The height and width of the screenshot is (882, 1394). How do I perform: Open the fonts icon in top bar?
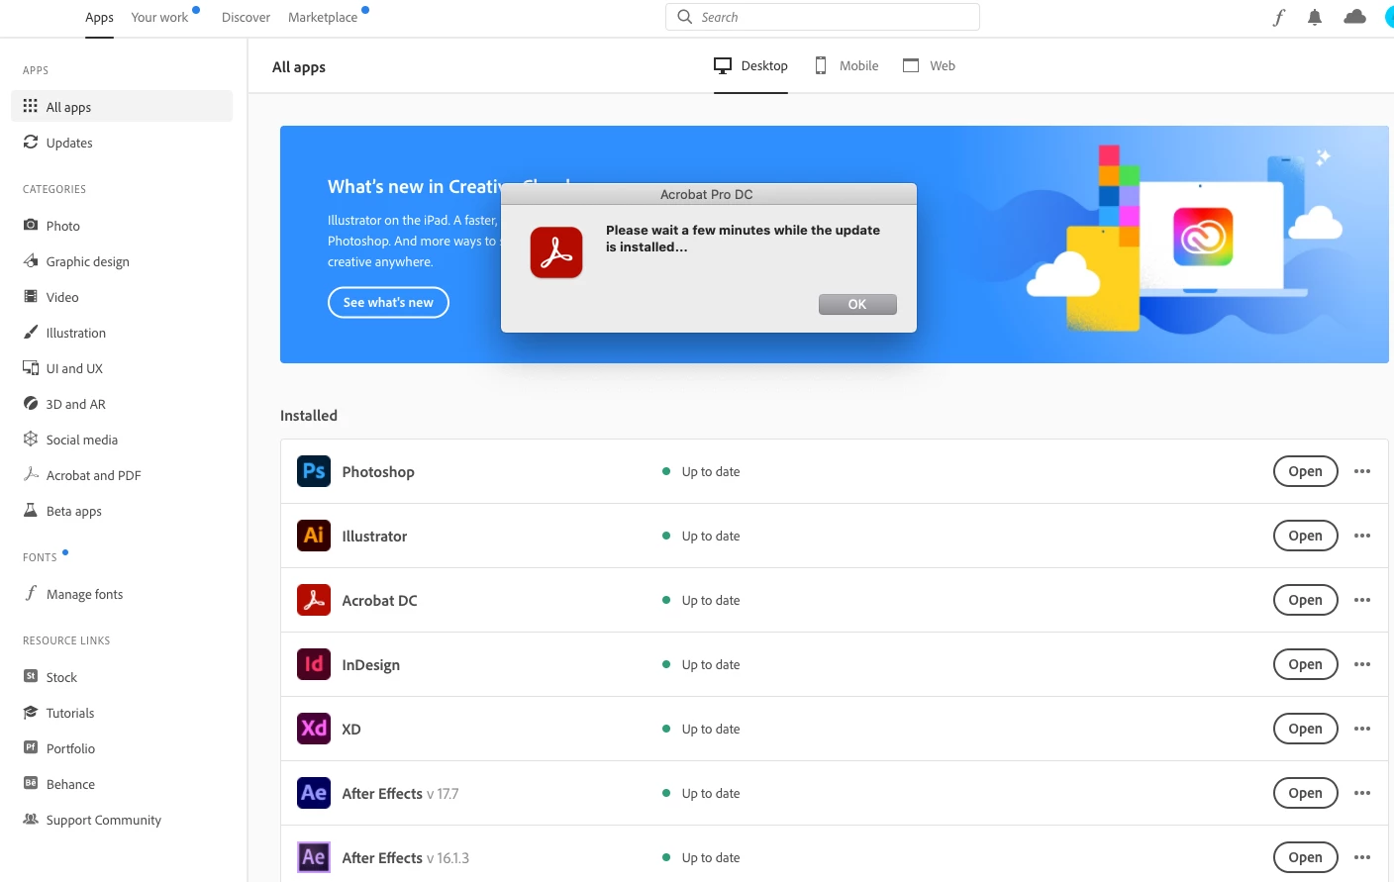coord(1279,17)
